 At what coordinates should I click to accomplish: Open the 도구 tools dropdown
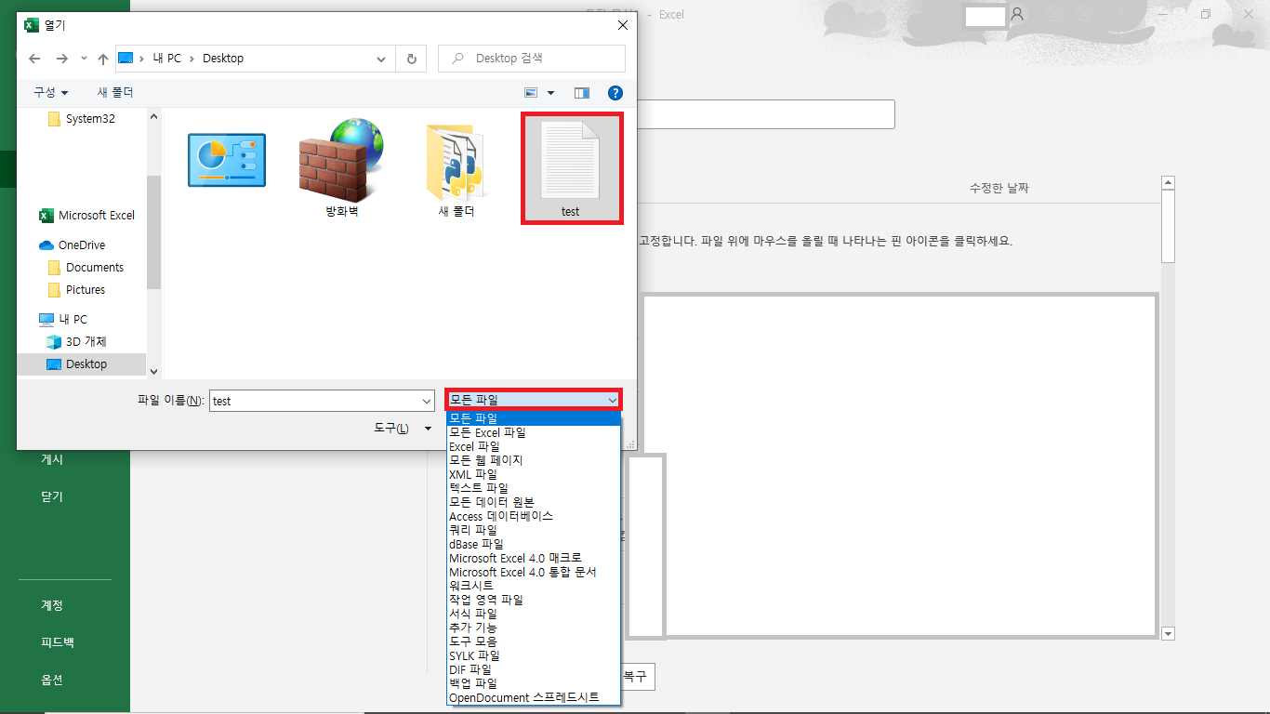point(402,429)
